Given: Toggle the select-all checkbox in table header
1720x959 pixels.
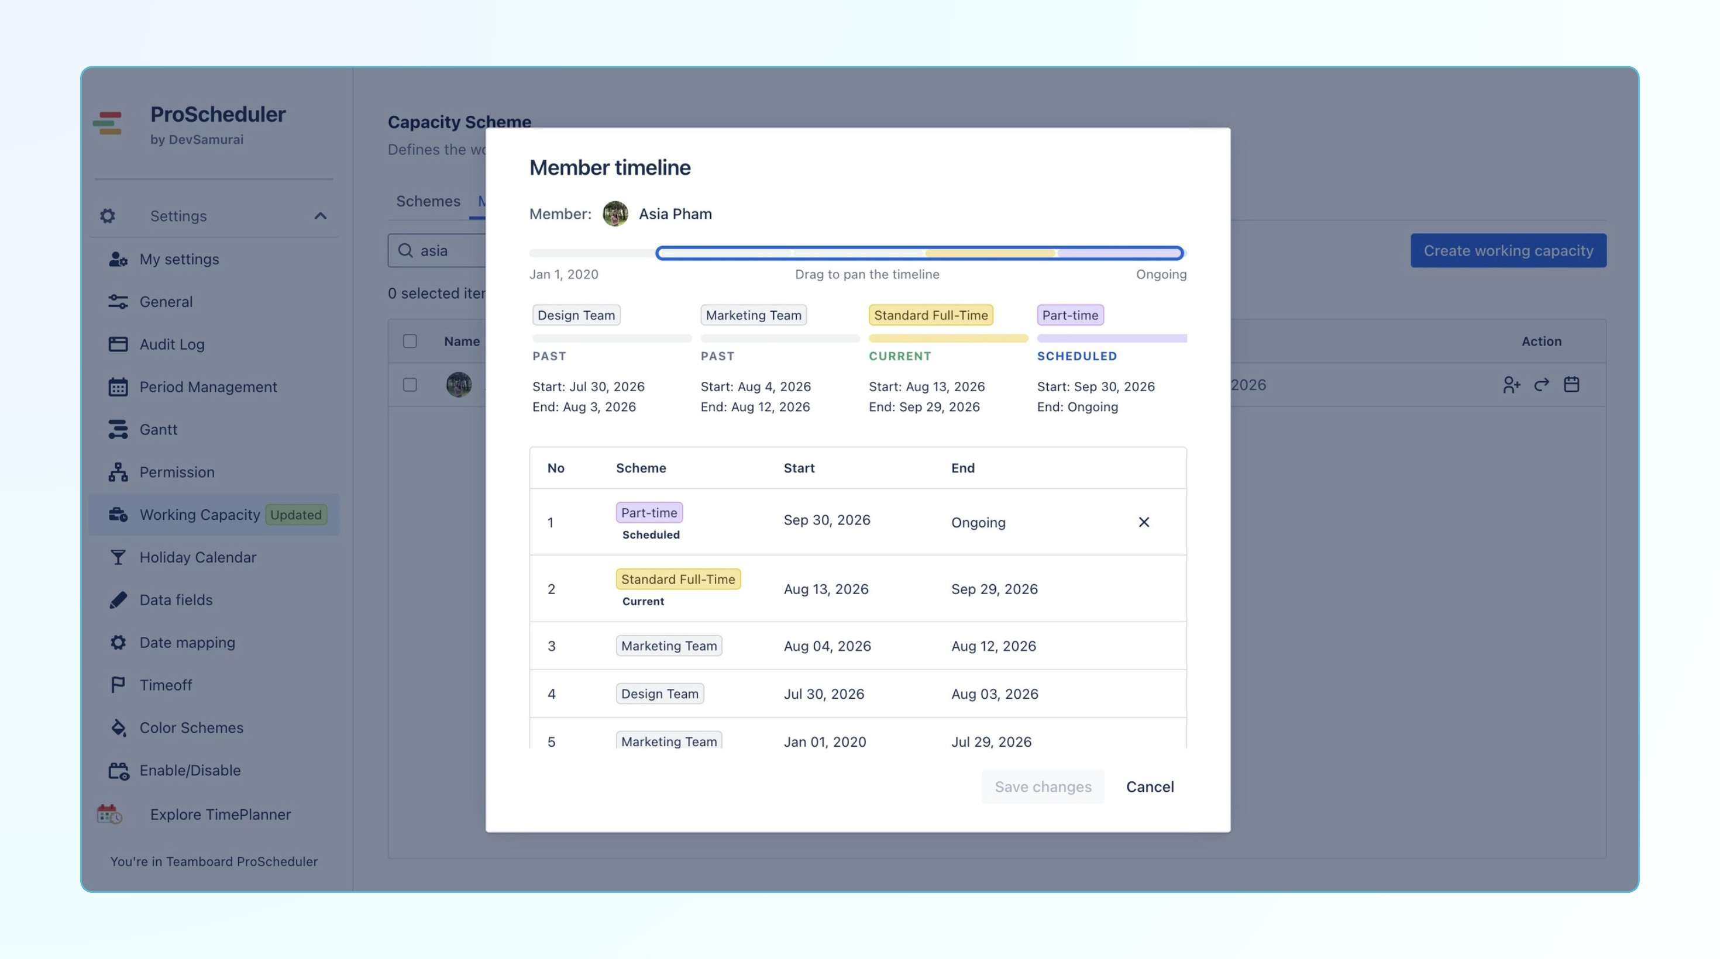Looking at the screenshot, I should pyautogui.click(x=410, y=341).
